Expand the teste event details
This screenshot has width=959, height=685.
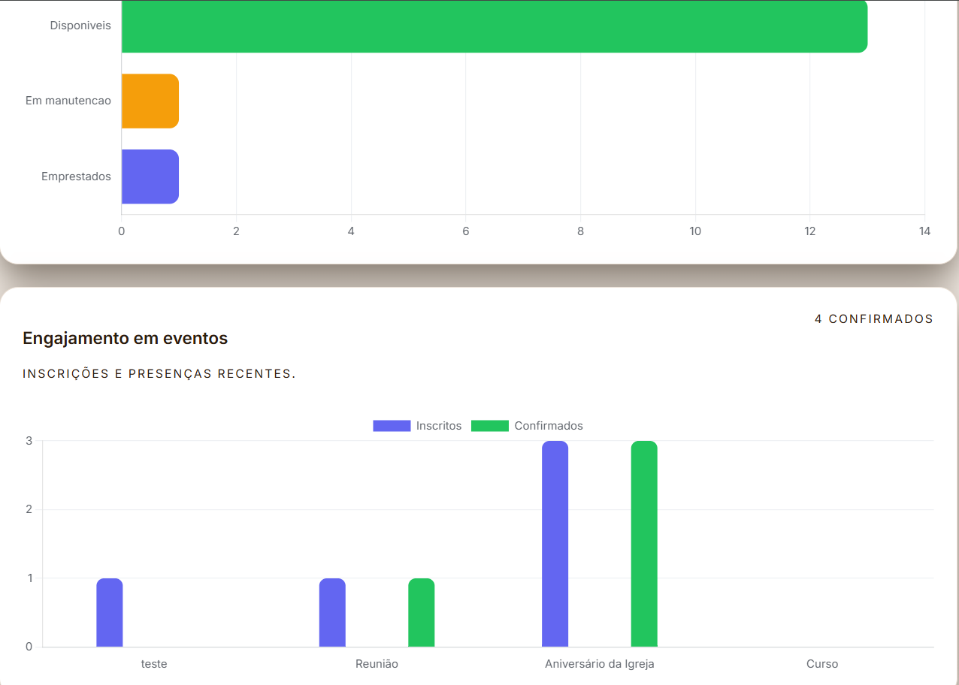tap(153, 664)
